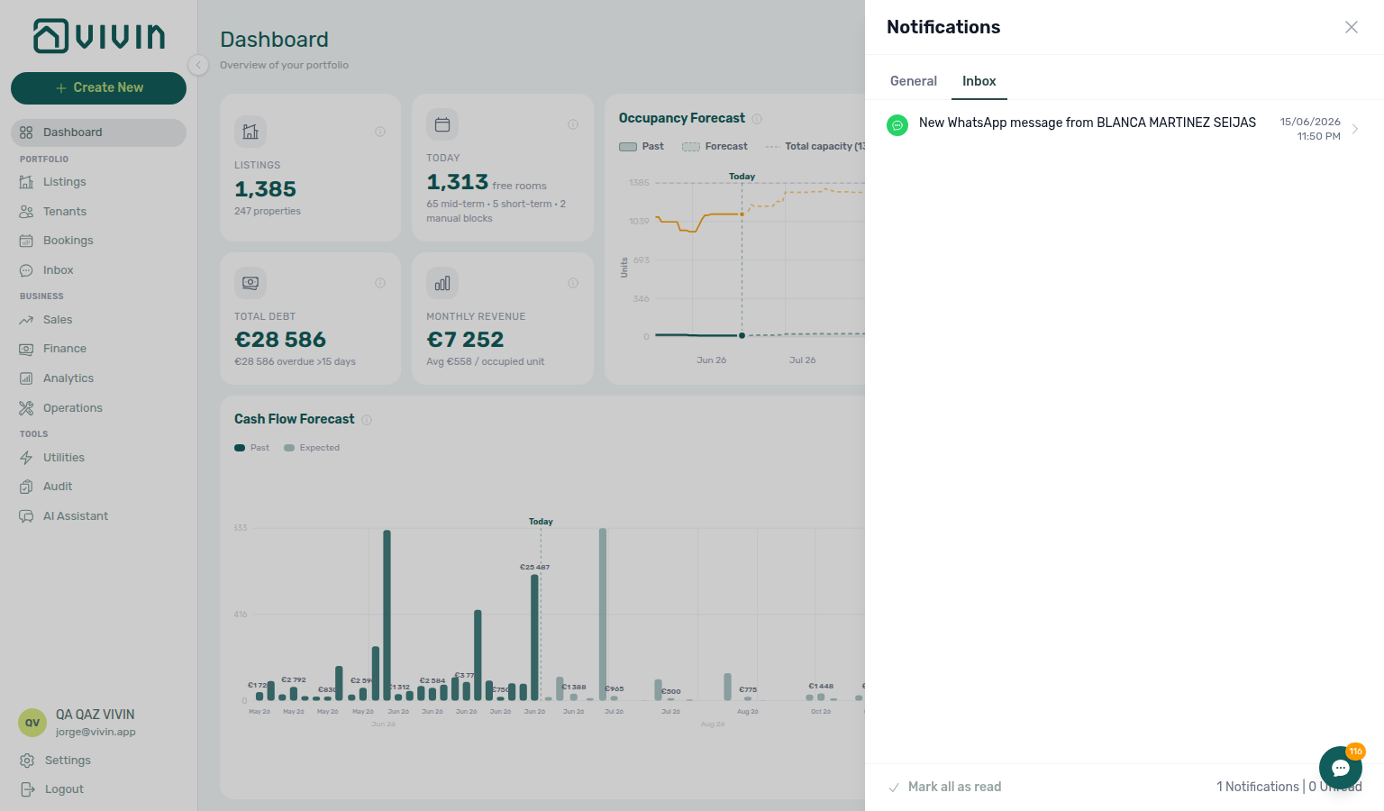1384x811 pixels.
Task: Toggle the Past legend in Occupancy Forecast
Action: pos(642,146)
